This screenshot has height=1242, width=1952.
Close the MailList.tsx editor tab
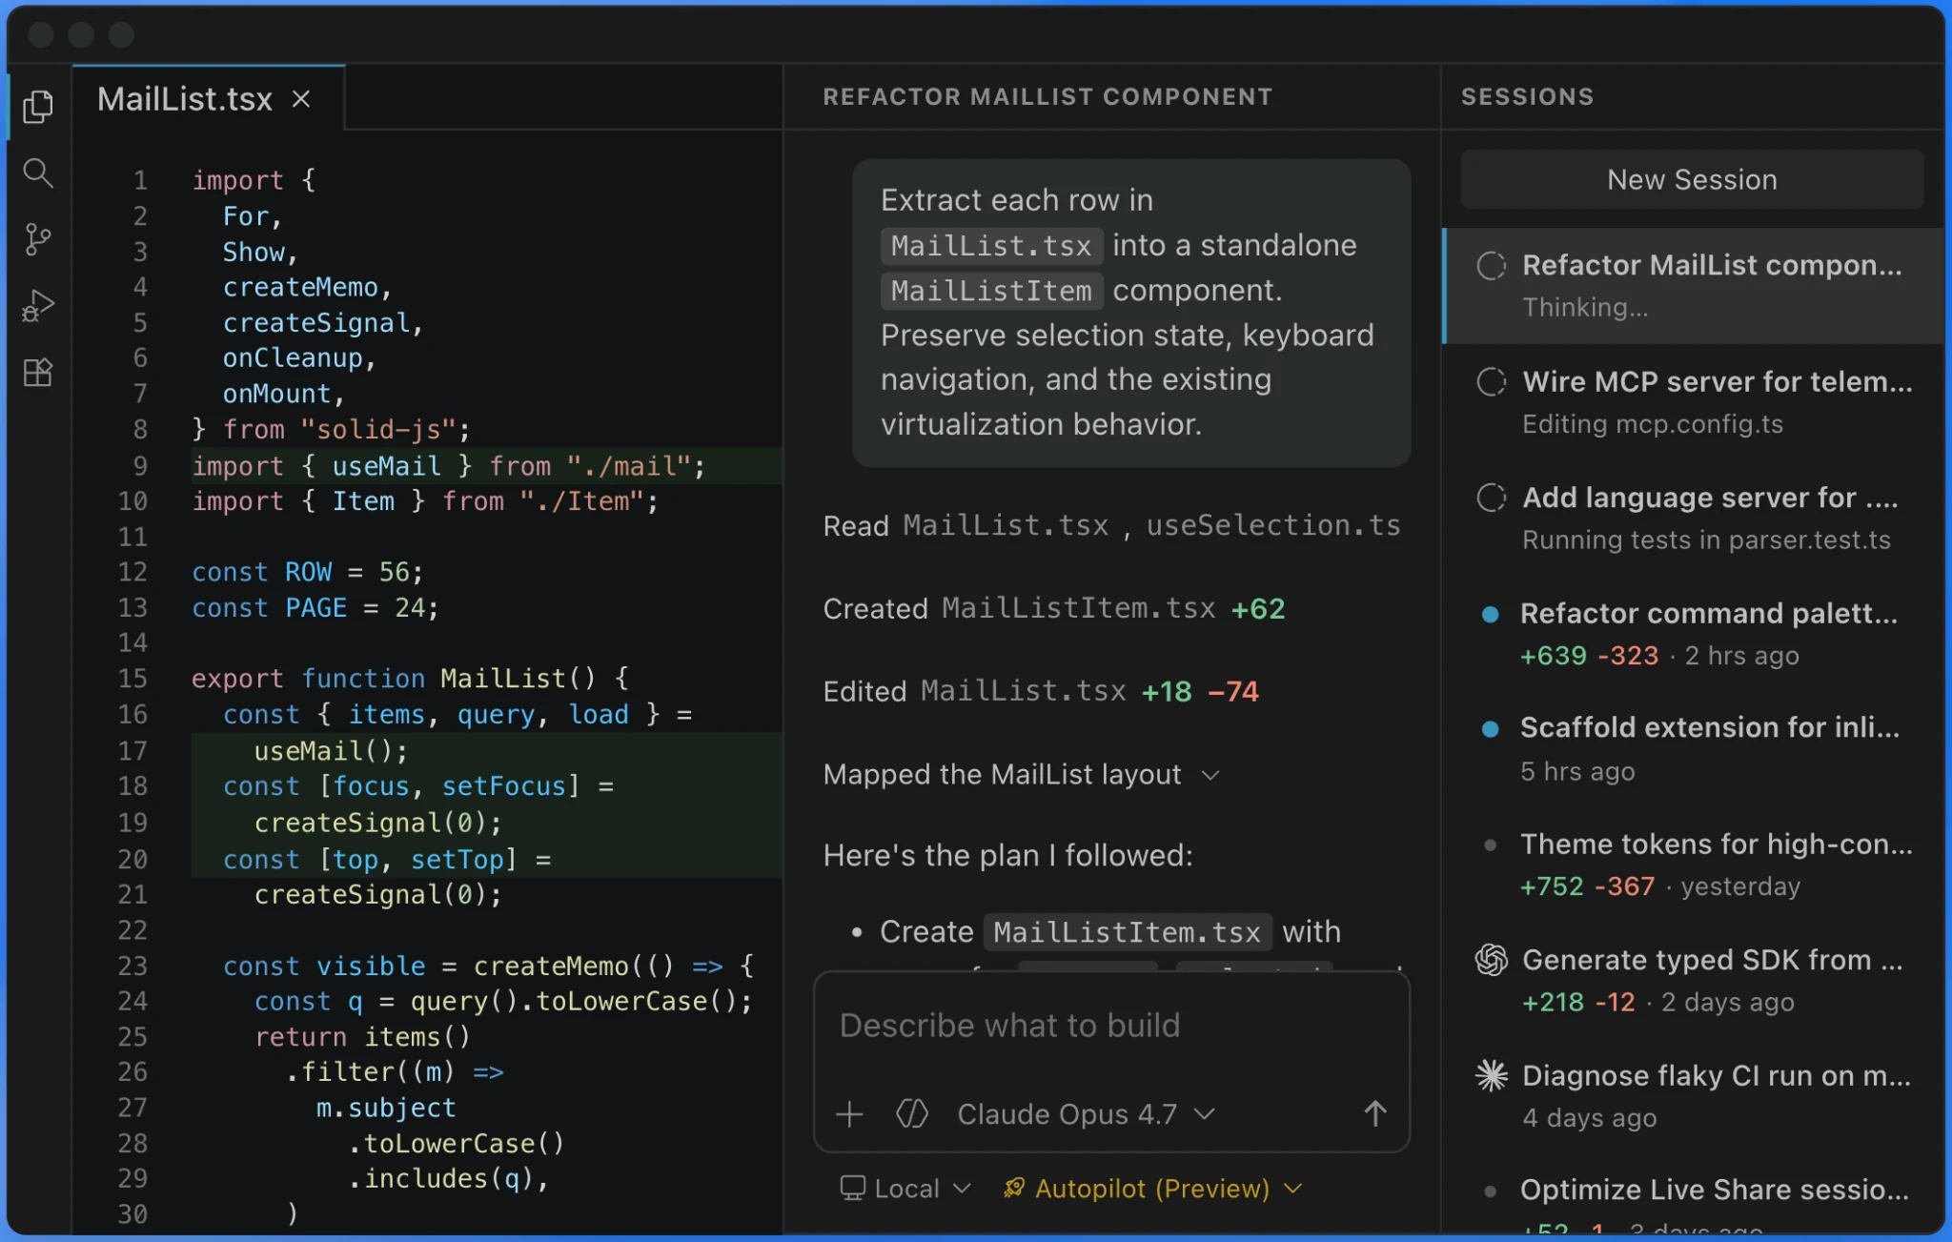tap(301, 99)
